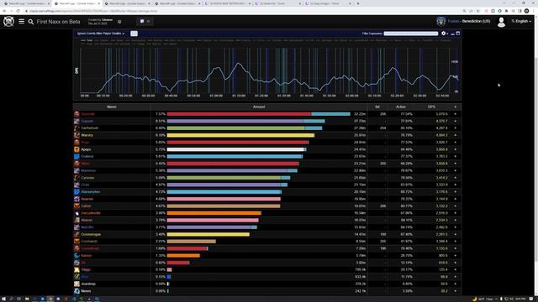Switch to the fifth browser tab

point(227,3)
